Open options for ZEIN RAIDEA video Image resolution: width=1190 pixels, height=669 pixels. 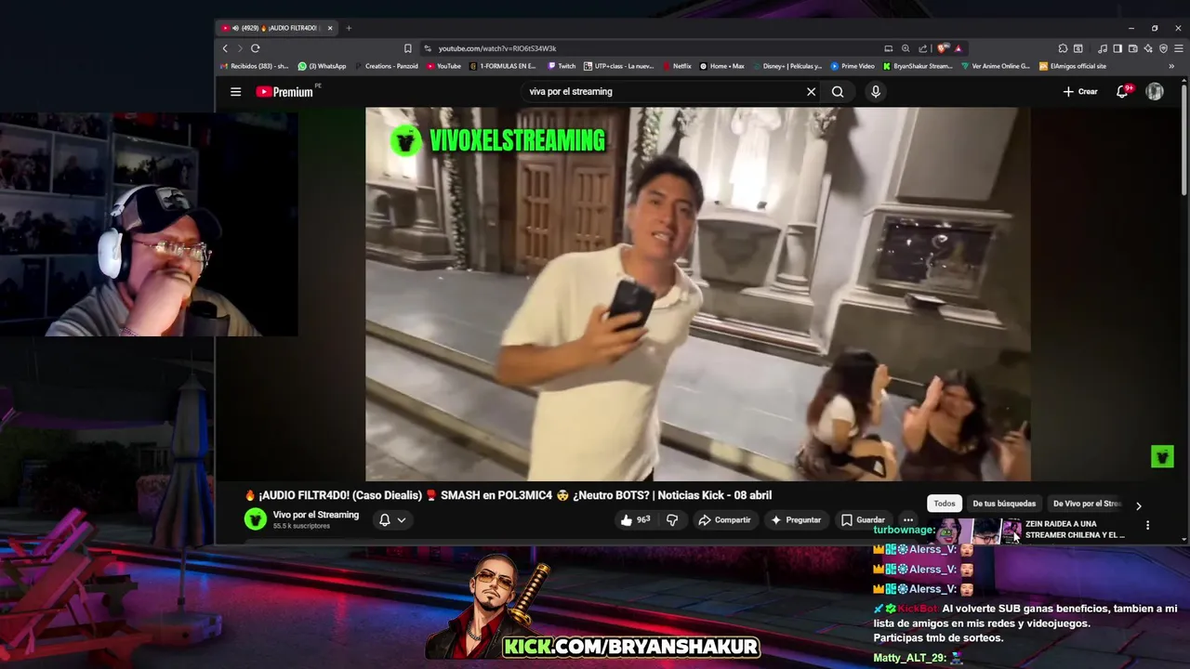pos(1147,525)
